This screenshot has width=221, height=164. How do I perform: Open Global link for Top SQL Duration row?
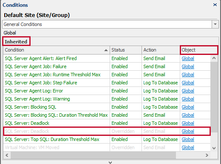click(188, 139)
